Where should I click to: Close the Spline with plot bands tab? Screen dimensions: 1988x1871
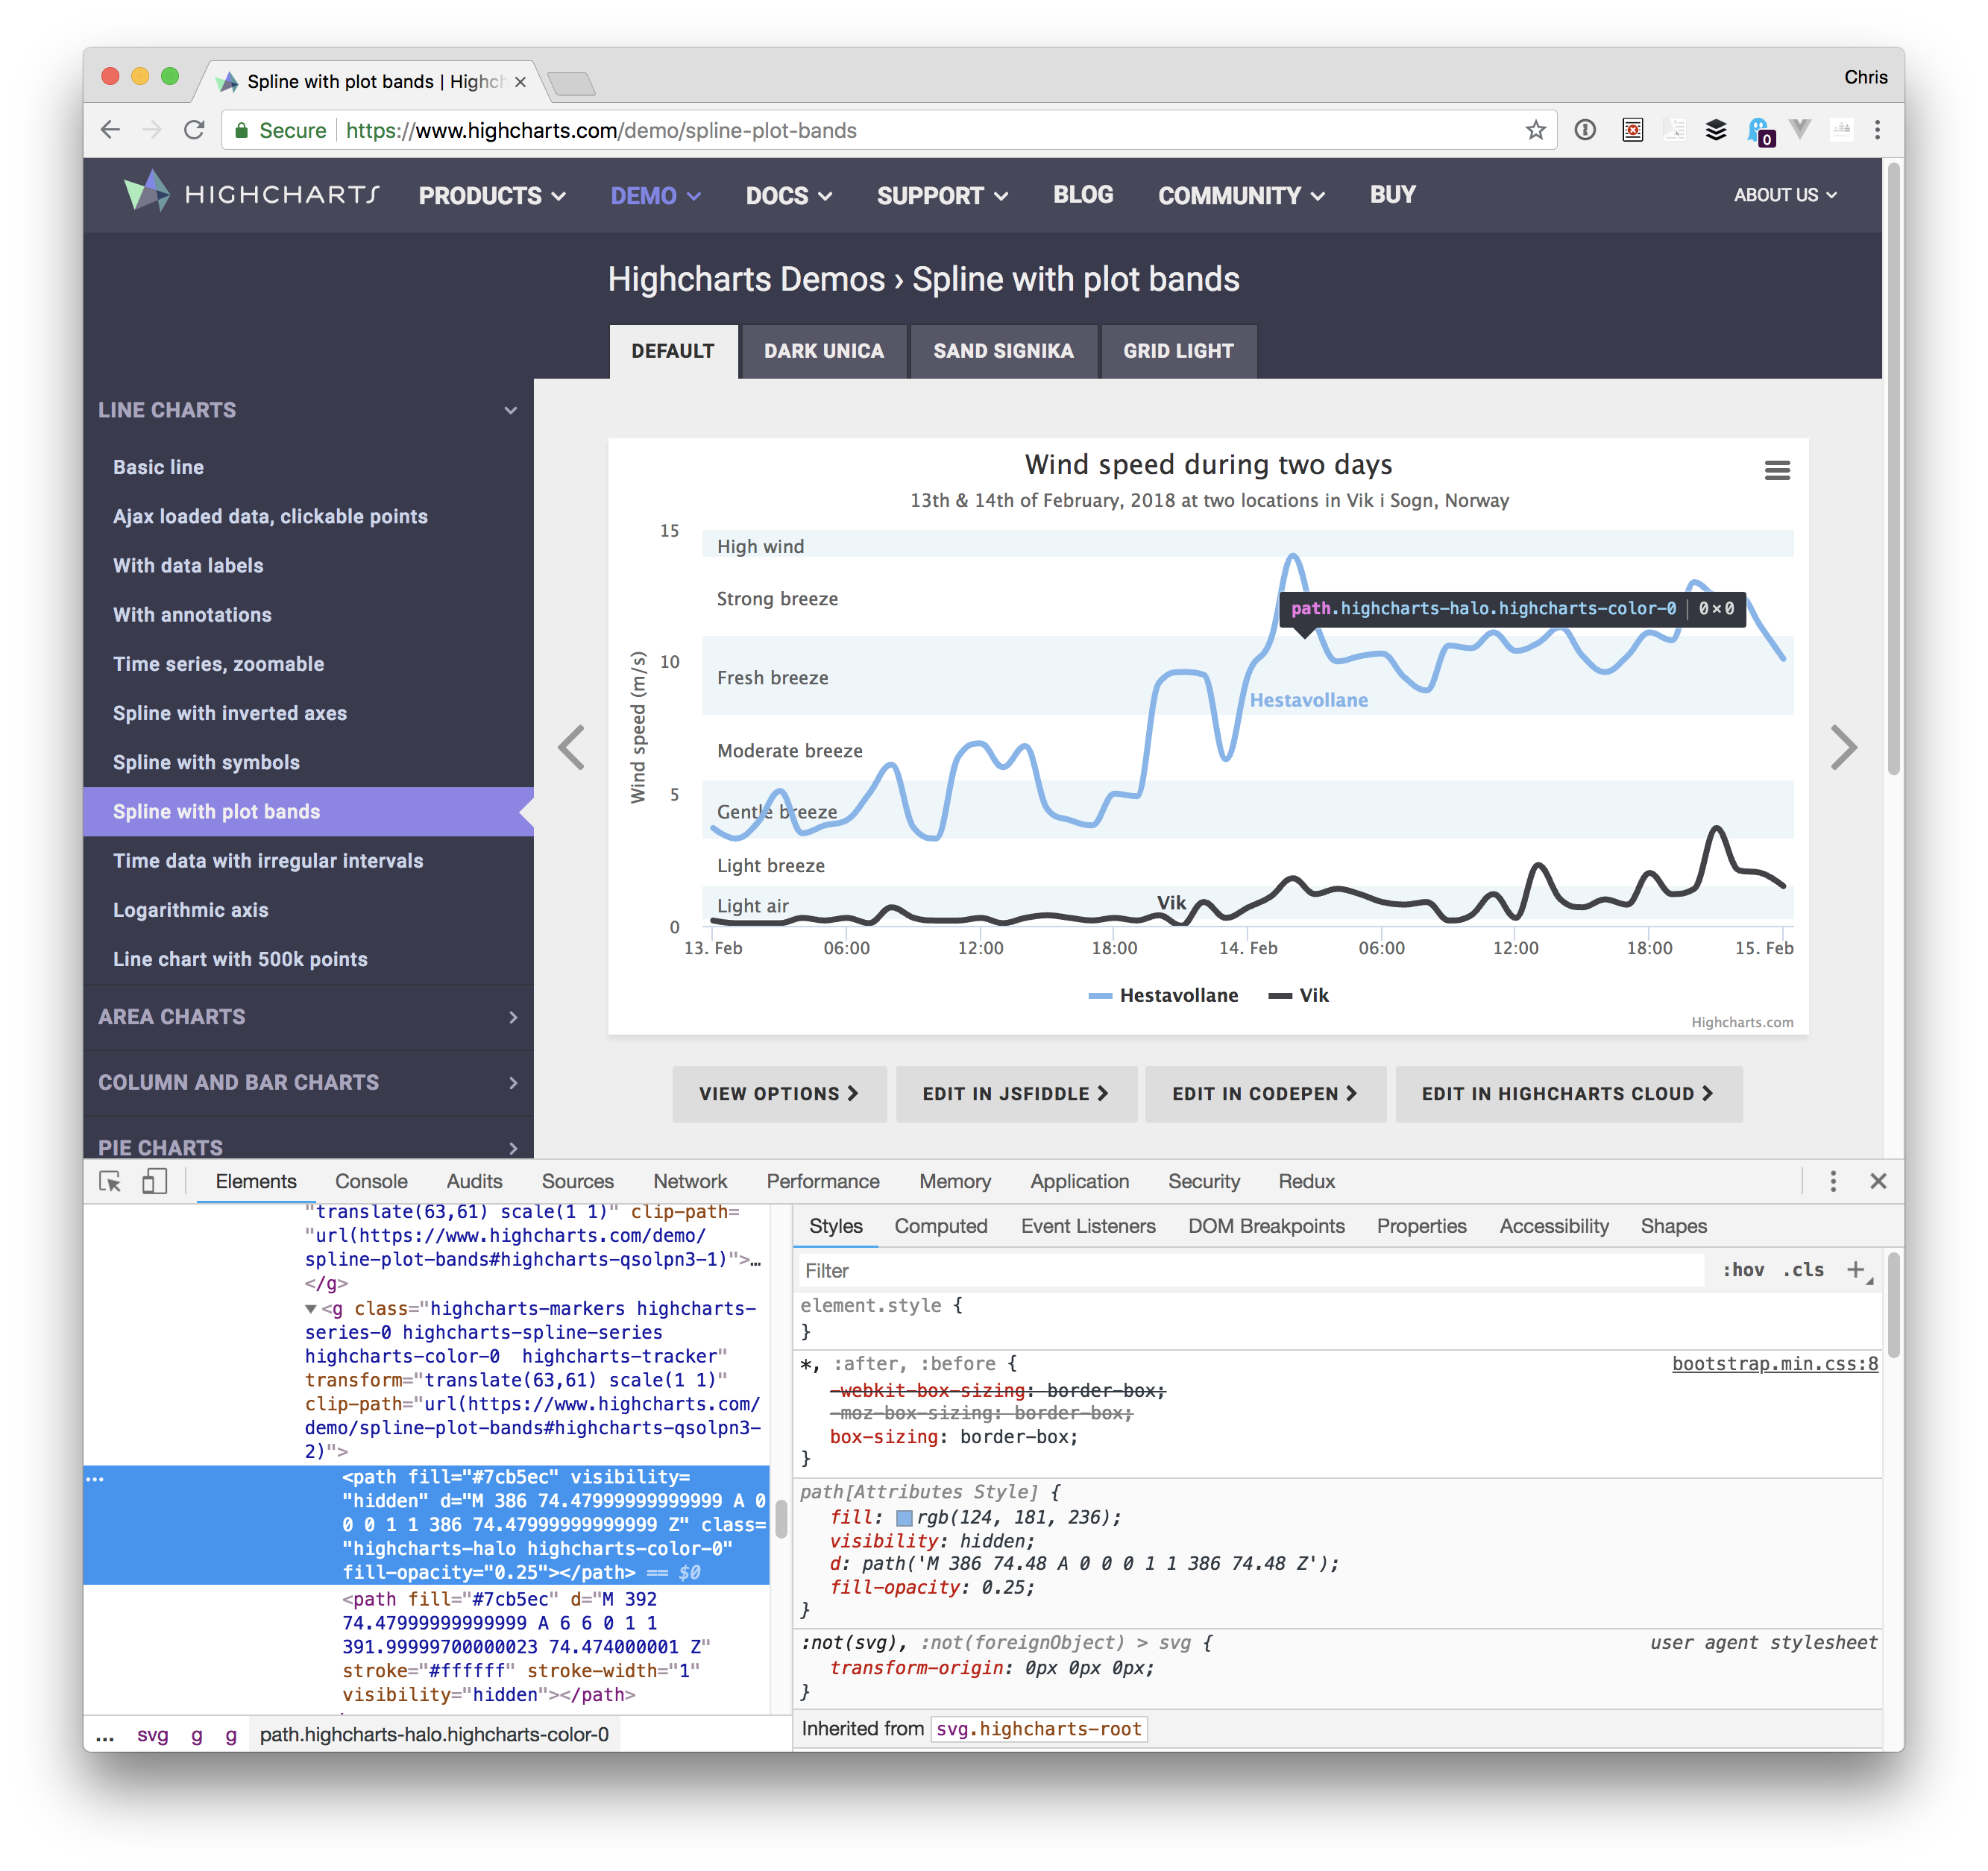[x=520, y=82]
